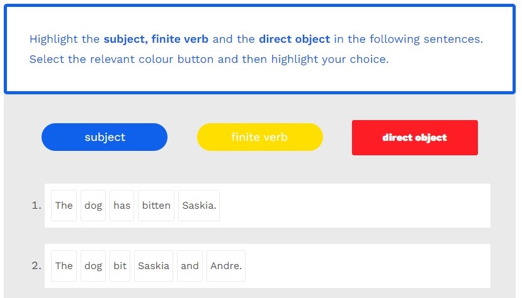This screenshot has width=522, height=298.
Task: Highlight the word 'dog' in sentence 2
Action: (93, 266)
